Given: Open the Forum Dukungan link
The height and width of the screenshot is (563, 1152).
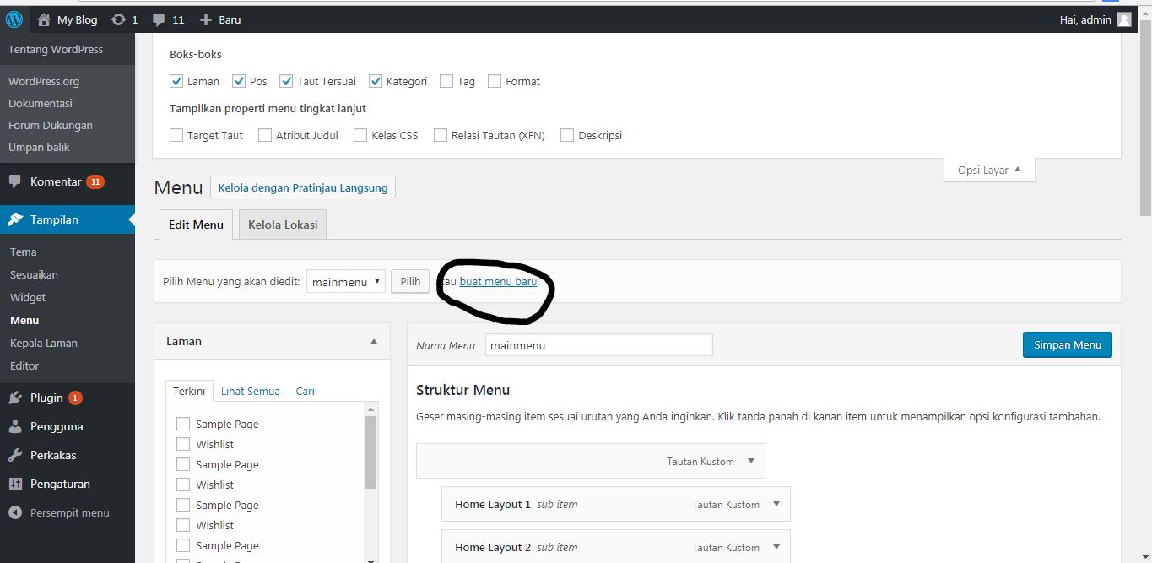Looking at the screenshot, I should coord(51,125).
